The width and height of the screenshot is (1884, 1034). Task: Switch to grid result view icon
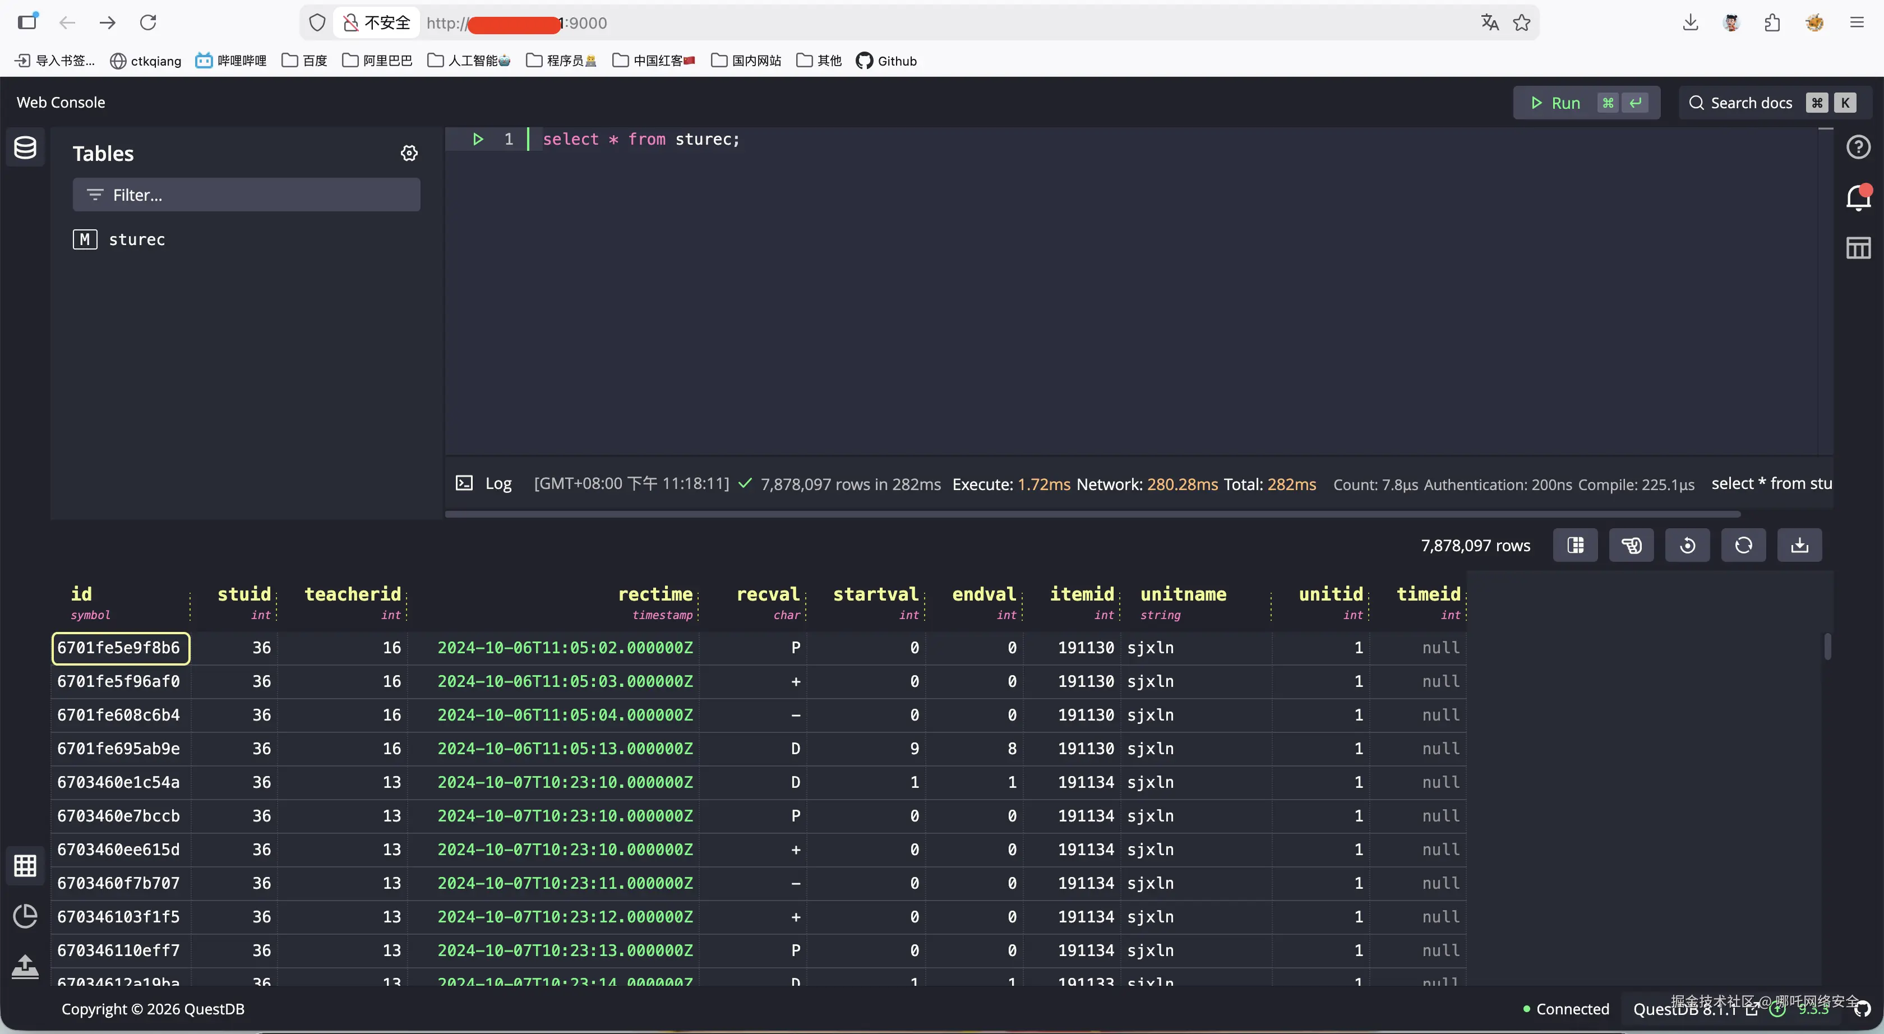pos(26,866)
